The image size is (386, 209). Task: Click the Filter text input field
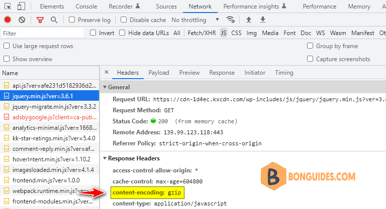click(42, 33)
